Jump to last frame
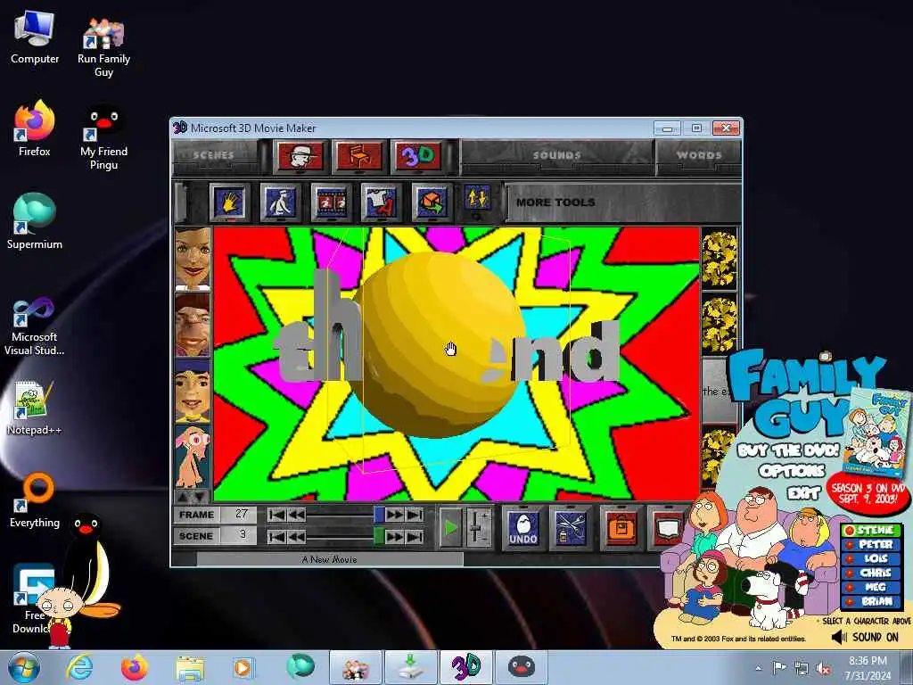913x685 pixels. click(415, 515)
